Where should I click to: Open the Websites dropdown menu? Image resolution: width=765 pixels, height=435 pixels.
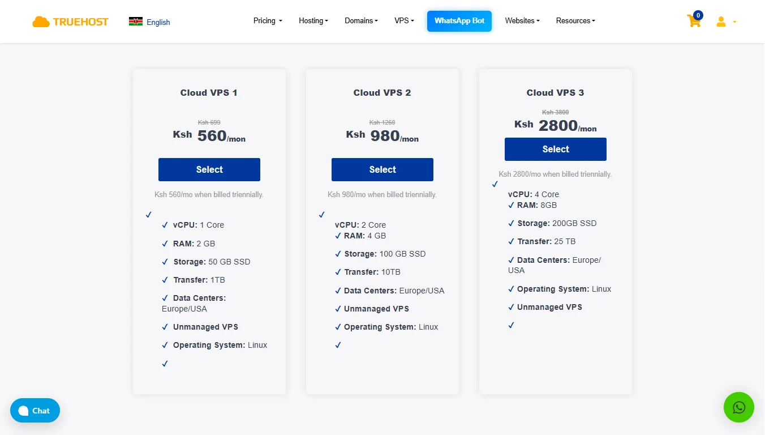[x=522, y=21]
